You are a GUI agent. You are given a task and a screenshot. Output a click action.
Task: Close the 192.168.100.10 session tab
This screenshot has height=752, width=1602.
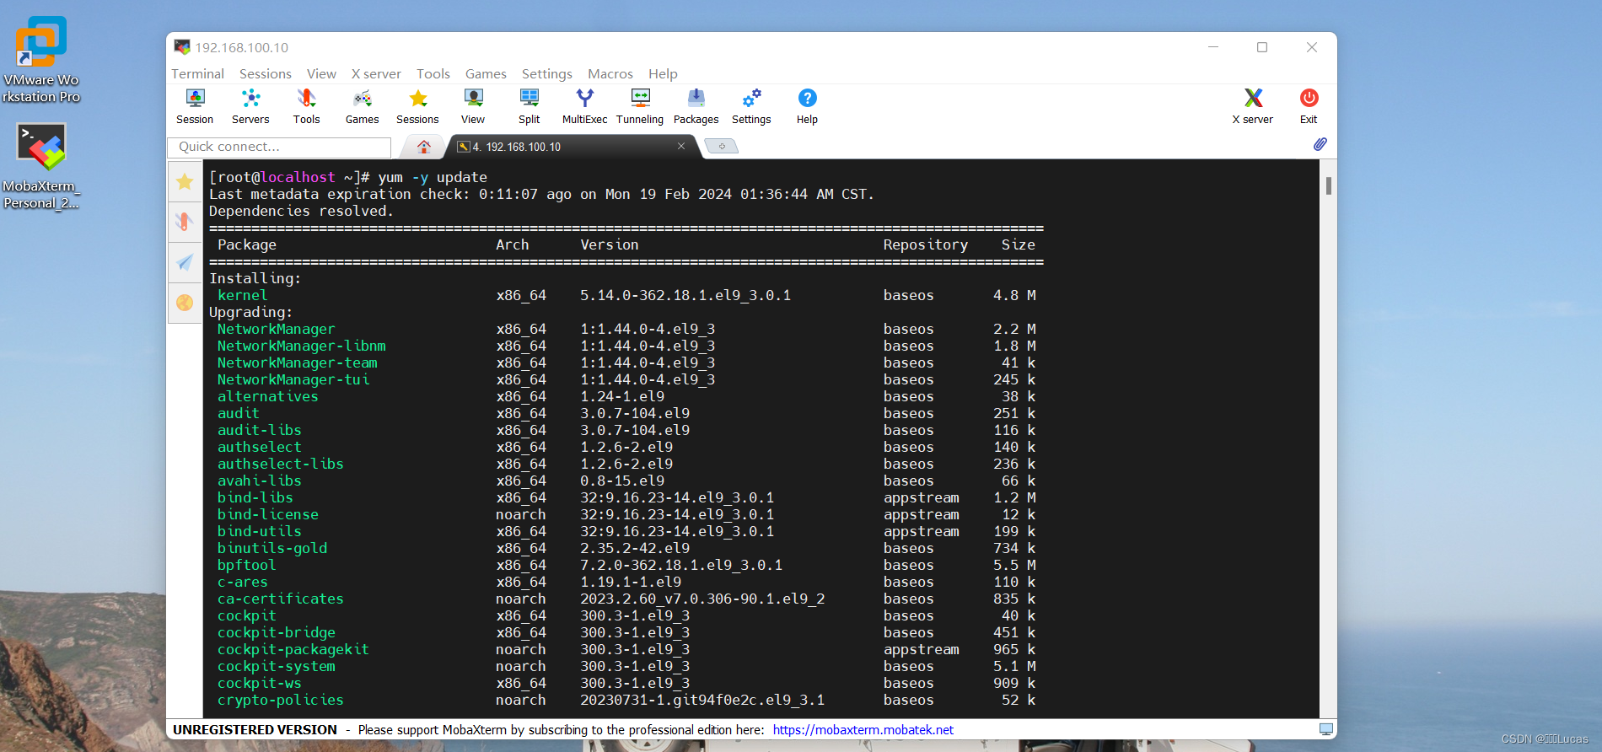tap(681, 146)
